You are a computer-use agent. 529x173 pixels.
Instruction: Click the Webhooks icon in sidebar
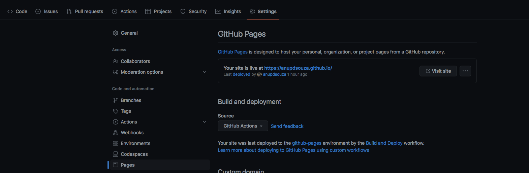pyautogui.click(x=116, y=133)
